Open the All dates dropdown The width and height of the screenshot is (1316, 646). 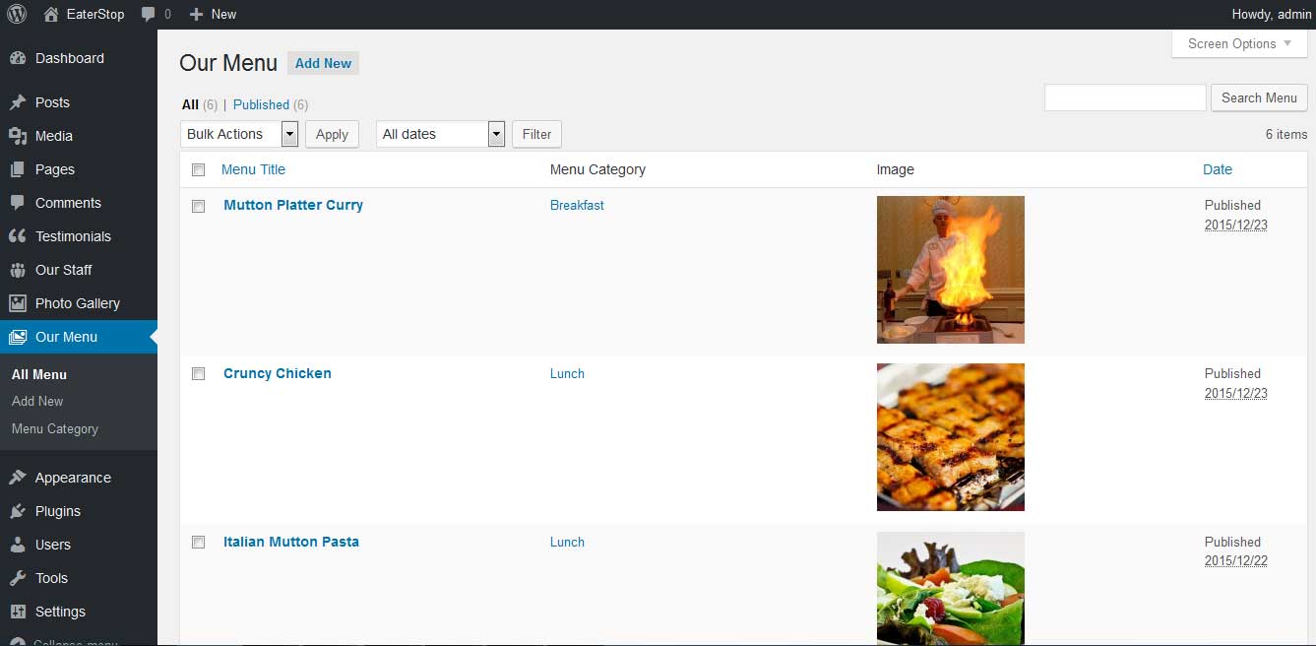pos(440,134)
